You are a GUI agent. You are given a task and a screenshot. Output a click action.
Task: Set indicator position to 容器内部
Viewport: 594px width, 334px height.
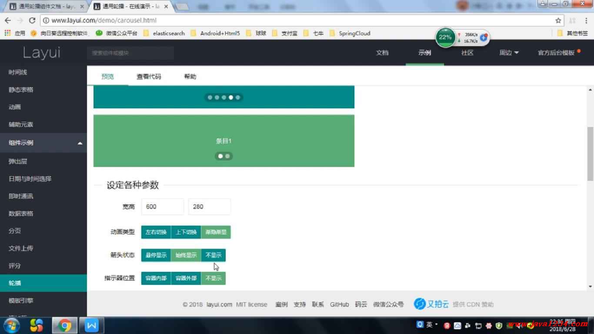click(x=156, y=278)
